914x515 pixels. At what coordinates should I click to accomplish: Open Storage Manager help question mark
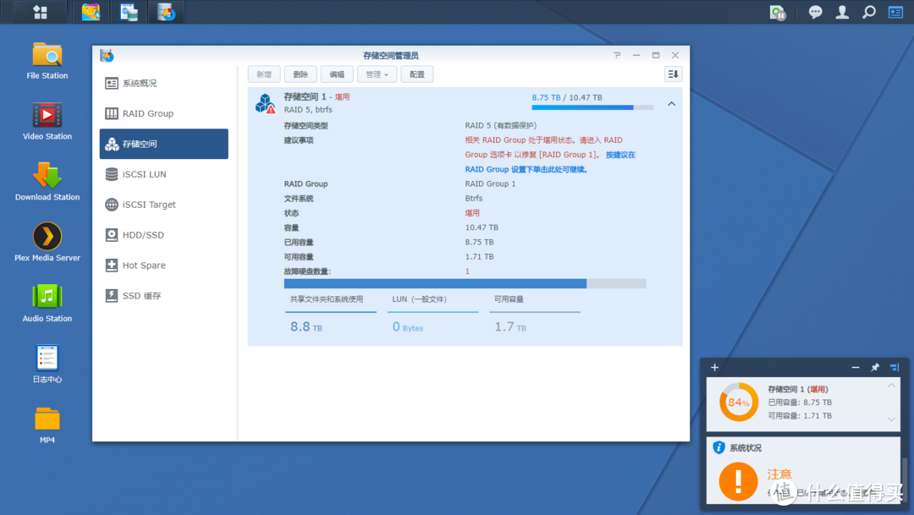point(617,55)
